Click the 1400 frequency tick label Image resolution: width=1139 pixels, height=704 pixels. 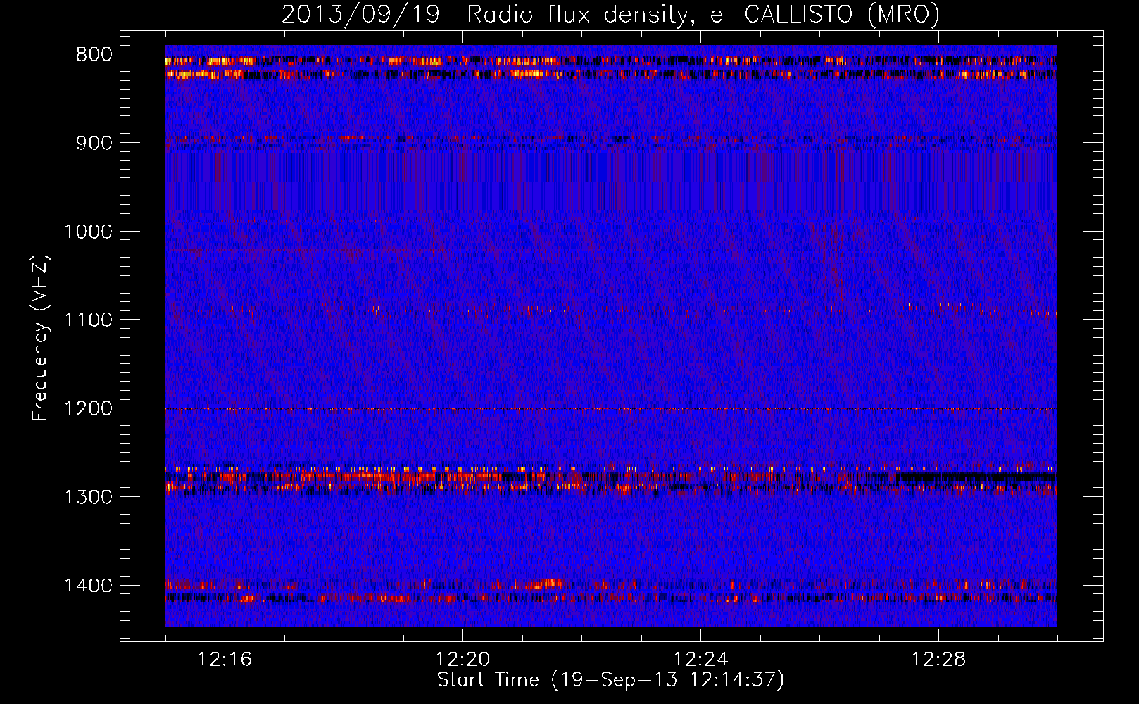[x=88, y=586]
